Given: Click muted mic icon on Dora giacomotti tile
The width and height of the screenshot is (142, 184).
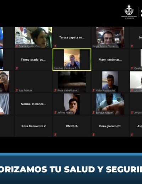Looking at the screenshot, I should click(x=93, y=135).
